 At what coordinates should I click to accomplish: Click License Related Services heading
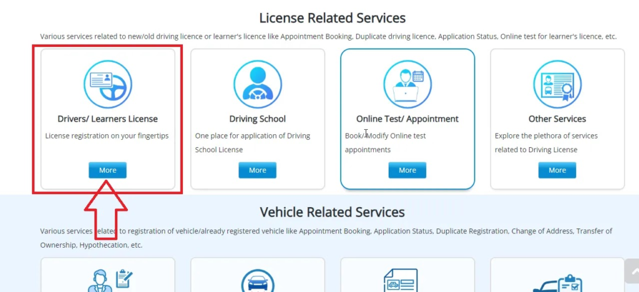[333, 18]
